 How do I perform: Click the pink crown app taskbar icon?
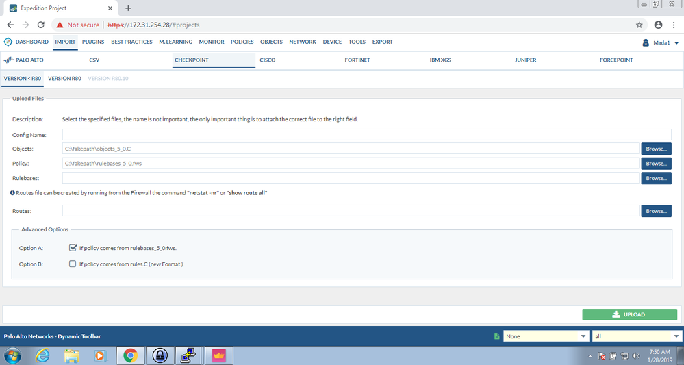(219, 356)
